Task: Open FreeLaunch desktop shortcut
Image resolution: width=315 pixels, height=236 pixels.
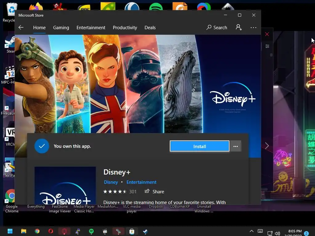Action: click(x=8, y=106)
